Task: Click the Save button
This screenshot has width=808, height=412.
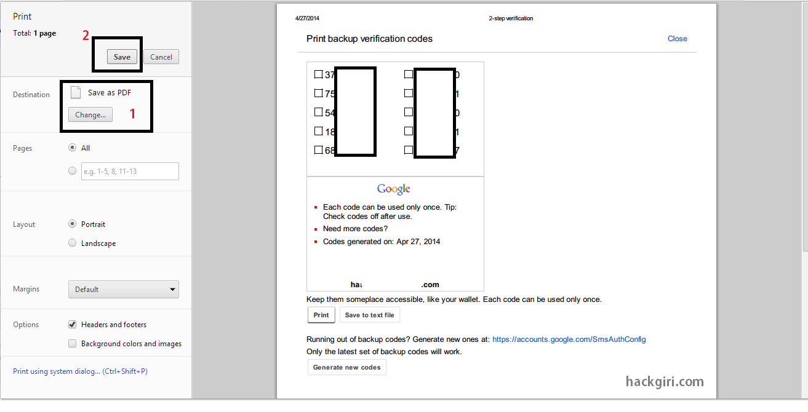Action: pyautogui.click(x=122, y=57)
